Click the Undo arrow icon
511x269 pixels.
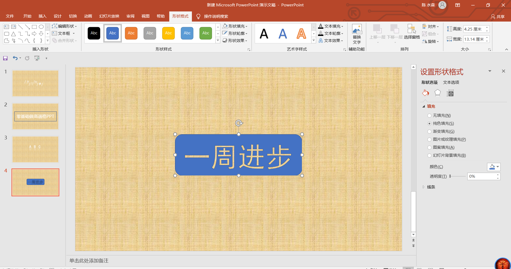tap(15, 58)
